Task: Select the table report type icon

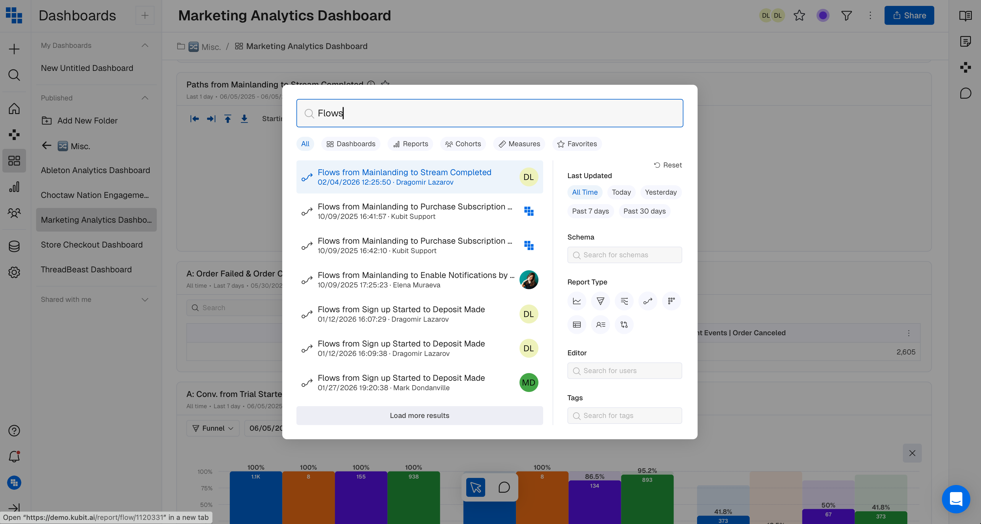Action: point(577,325)
